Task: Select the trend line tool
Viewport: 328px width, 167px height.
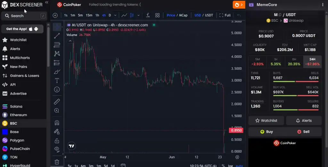Action: tap(57, 36)
